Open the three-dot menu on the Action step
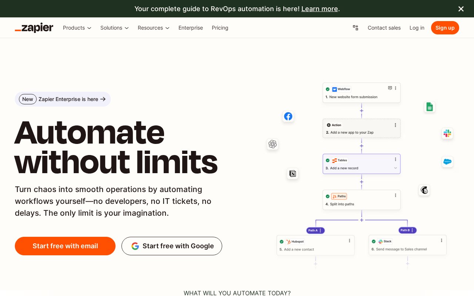Image resolution: width=474 pixels, height=296 pixels. (x=395, y=125)
